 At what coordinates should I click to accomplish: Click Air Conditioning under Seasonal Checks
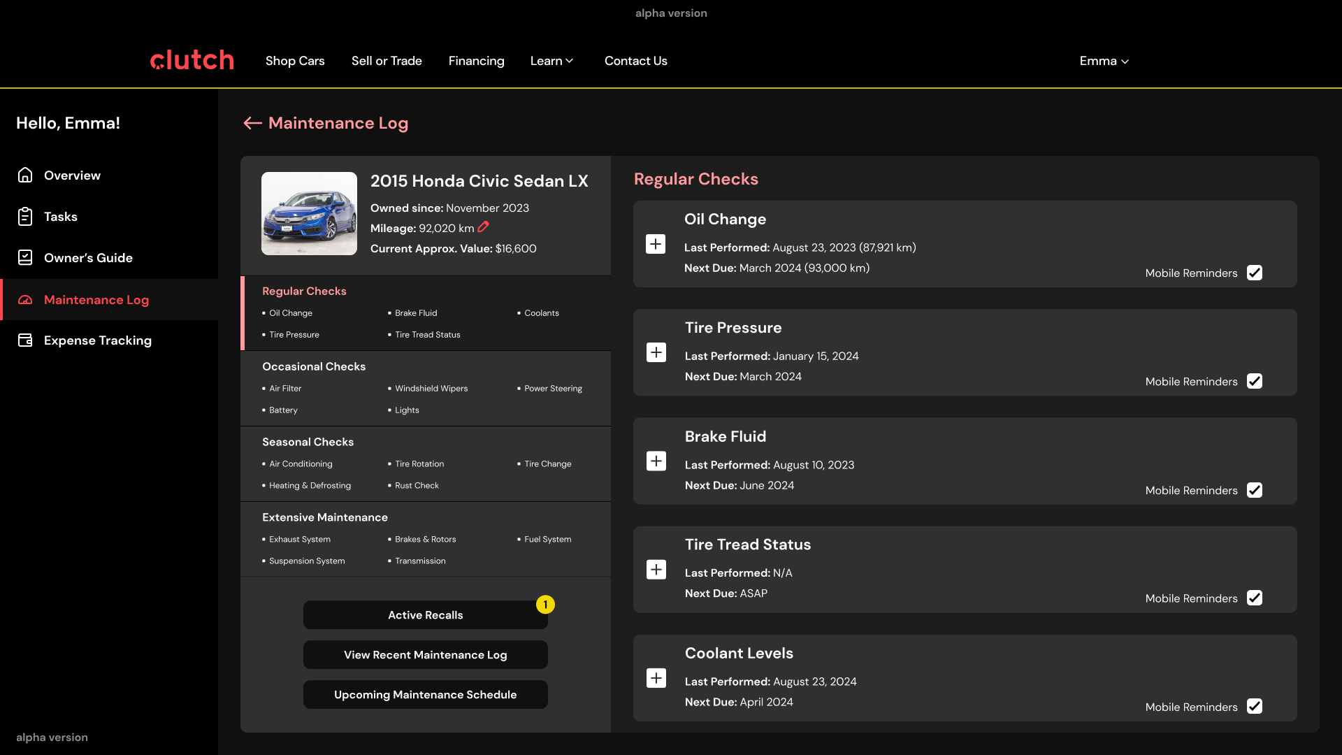click(301, 464)
